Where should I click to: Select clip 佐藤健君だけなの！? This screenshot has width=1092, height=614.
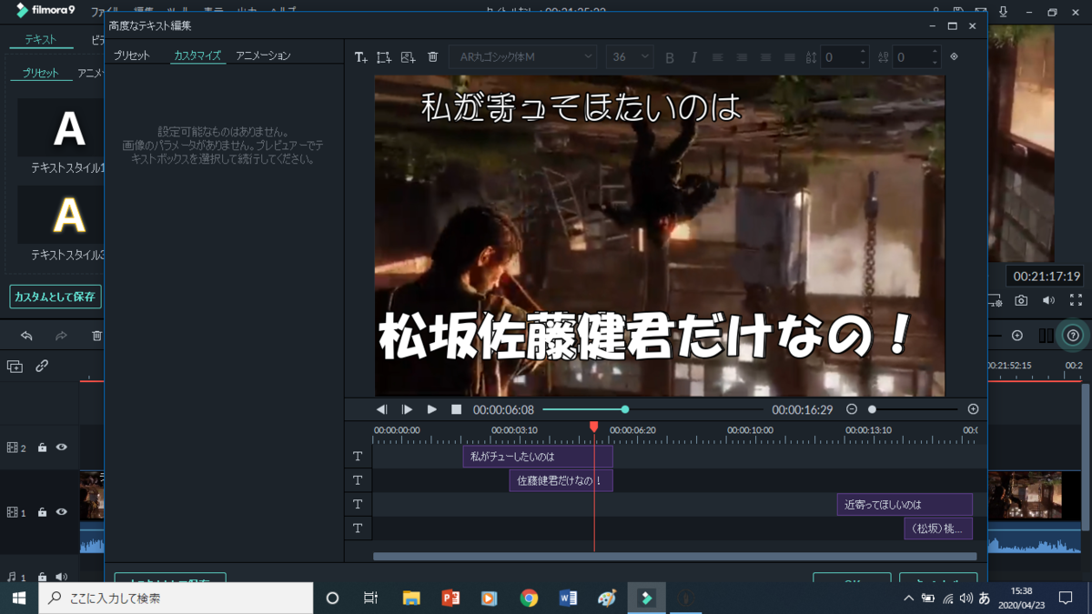(x=561, y=480)
